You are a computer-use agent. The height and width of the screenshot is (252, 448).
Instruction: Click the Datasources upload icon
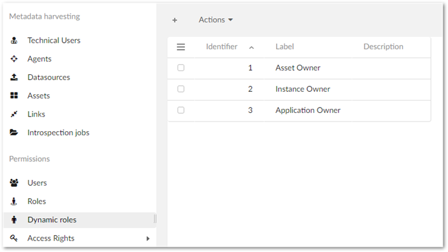pyautogui.click(x=14, y=77)
